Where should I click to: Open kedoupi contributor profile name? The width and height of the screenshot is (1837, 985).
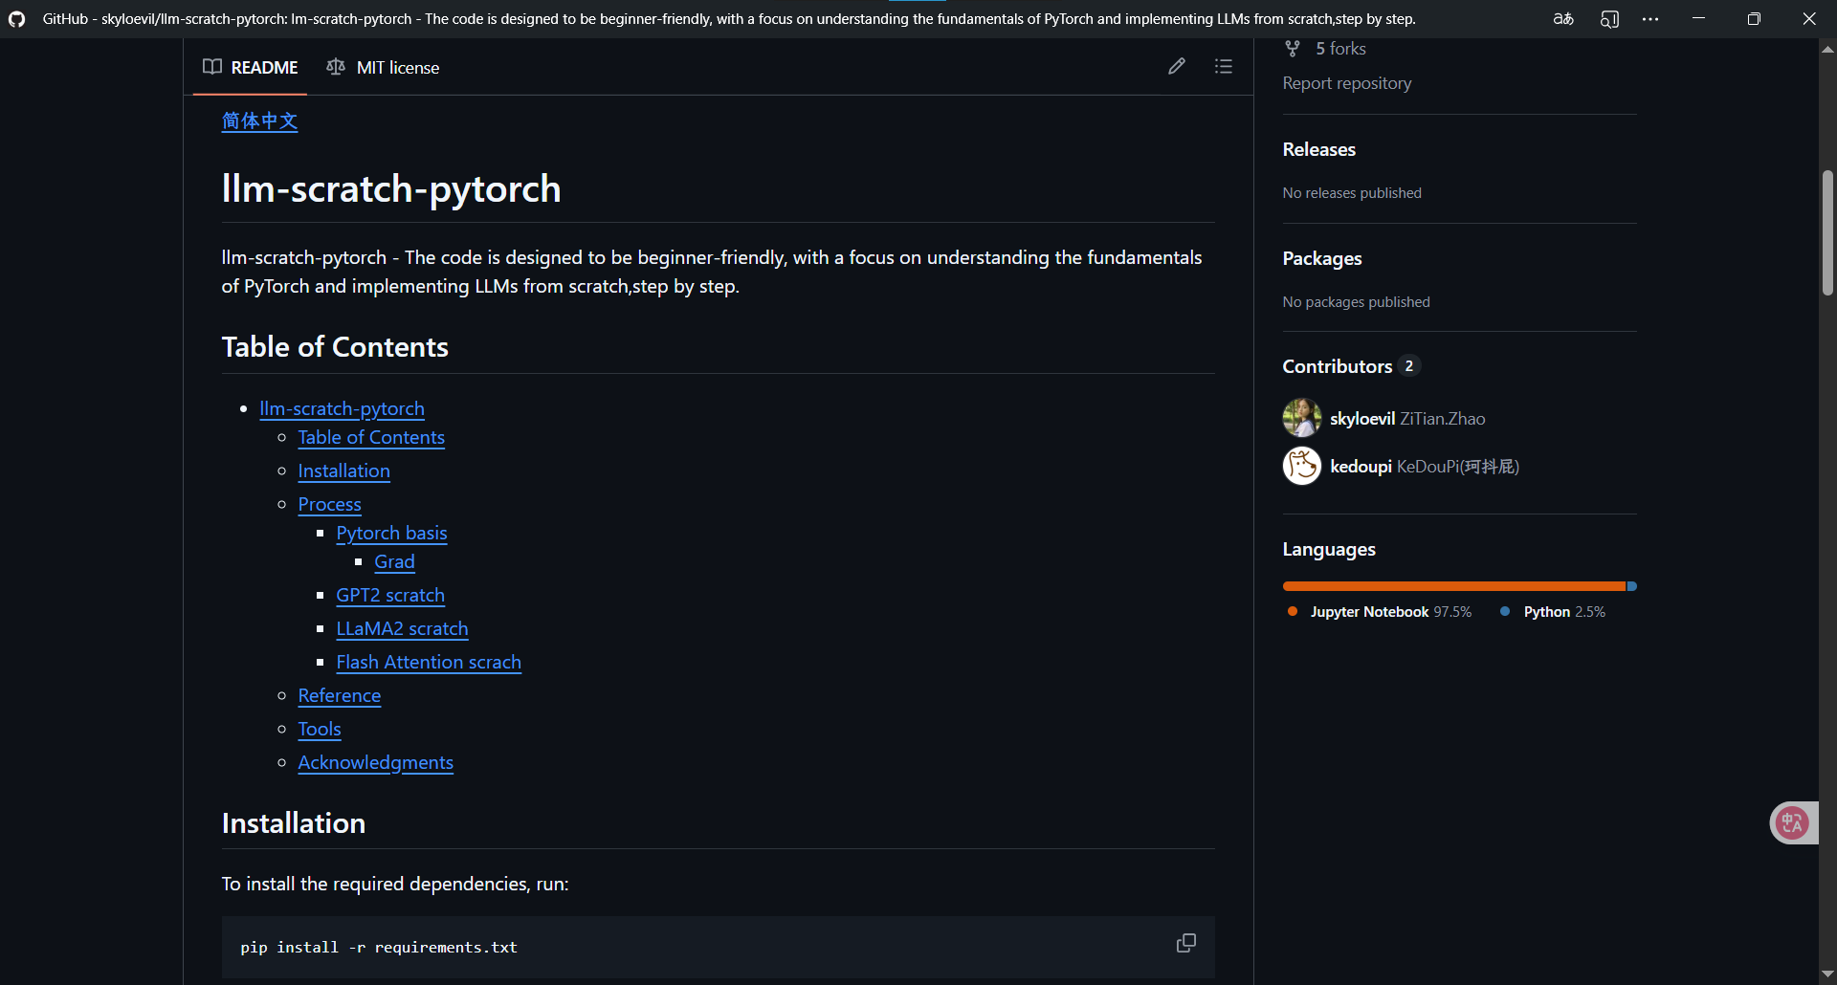click(x=1361, y=467)
